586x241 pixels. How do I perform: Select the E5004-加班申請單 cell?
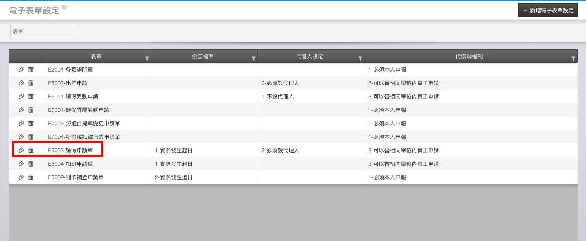tap(98, 164)
